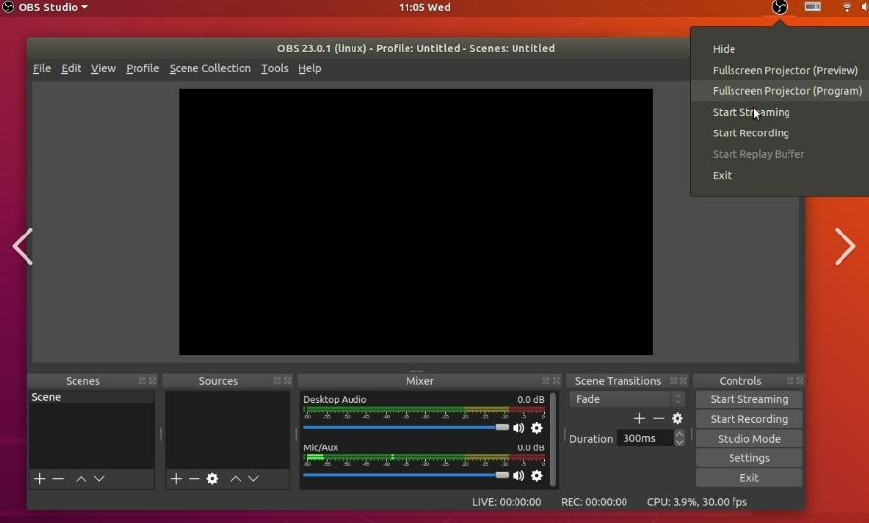Add a source with plus icon
This screenshot has height=523, width=869.
click(x=176, y=479)
